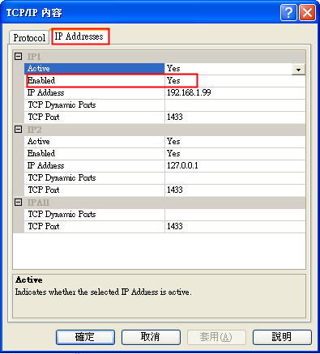The image size is (320, 354).
Task: Select TCP Dynamic Ports label under IPAll
Action: (x=94, y=215)
